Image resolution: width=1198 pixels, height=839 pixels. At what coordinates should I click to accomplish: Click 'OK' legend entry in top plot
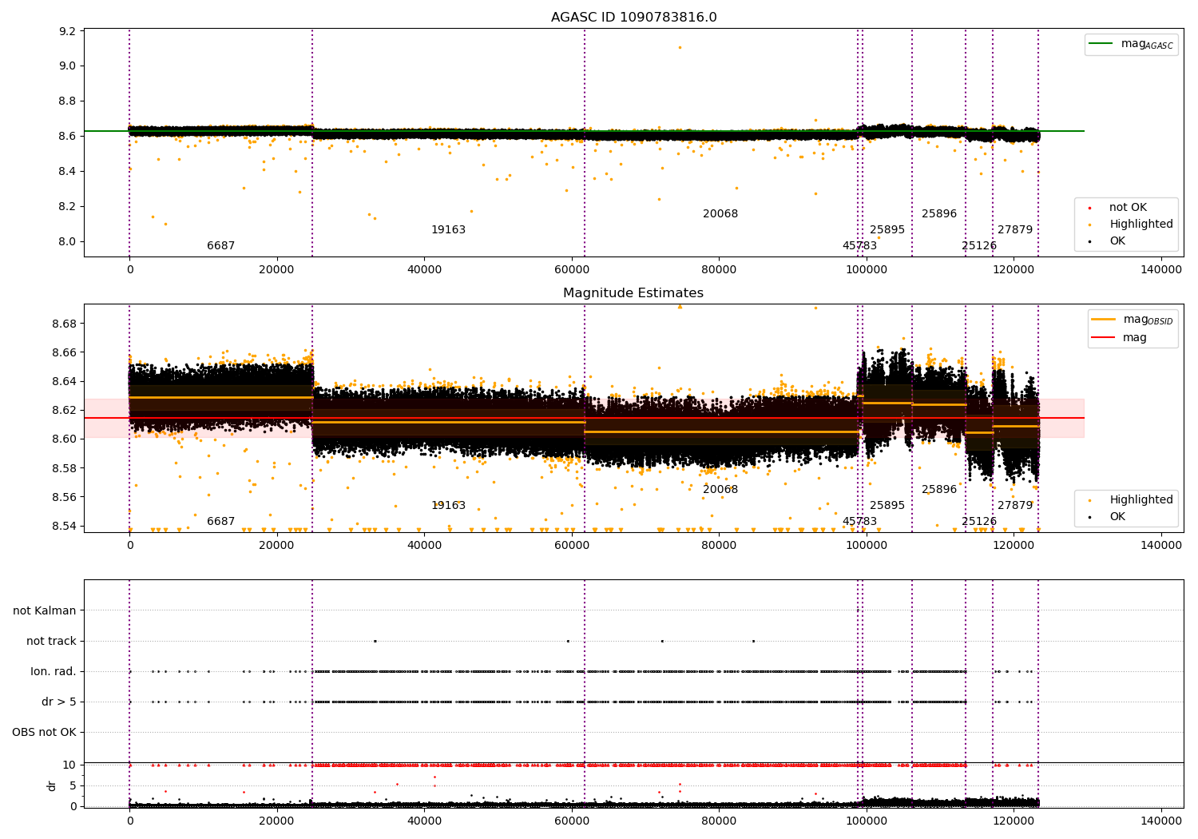(x=1108, y=241)
